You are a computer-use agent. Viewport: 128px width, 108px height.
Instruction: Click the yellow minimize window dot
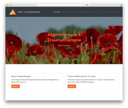(9, 5)
